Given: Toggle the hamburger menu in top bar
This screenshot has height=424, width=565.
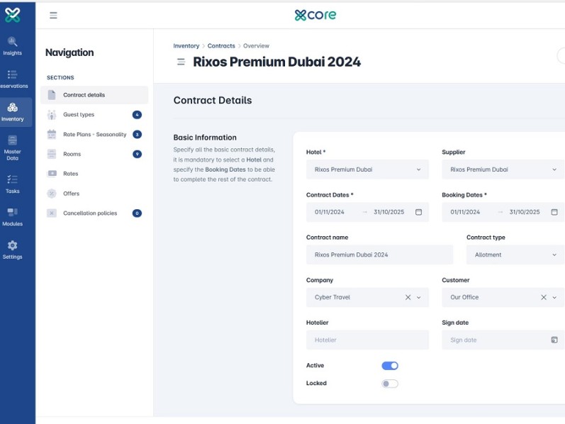Looking at the screenshot, I should click(x=53, y=15).
